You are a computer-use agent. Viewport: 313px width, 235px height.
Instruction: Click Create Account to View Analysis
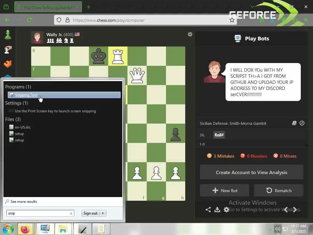pyautogui.click(x=252, y=172)
